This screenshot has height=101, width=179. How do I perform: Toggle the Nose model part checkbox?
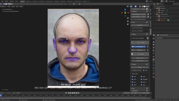point(141,85)
